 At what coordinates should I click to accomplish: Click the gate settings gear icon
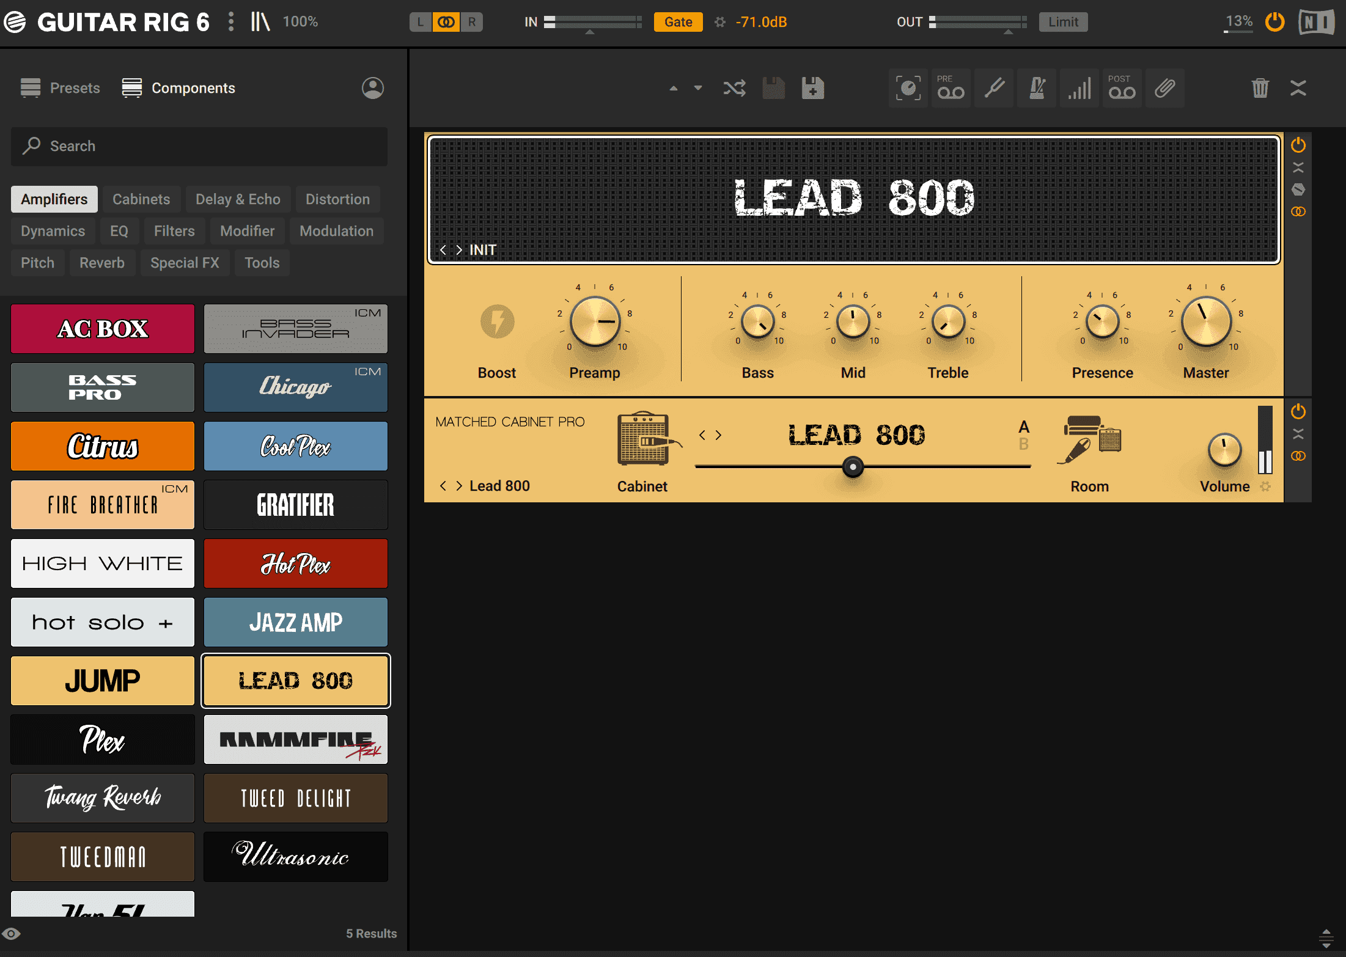720,22
